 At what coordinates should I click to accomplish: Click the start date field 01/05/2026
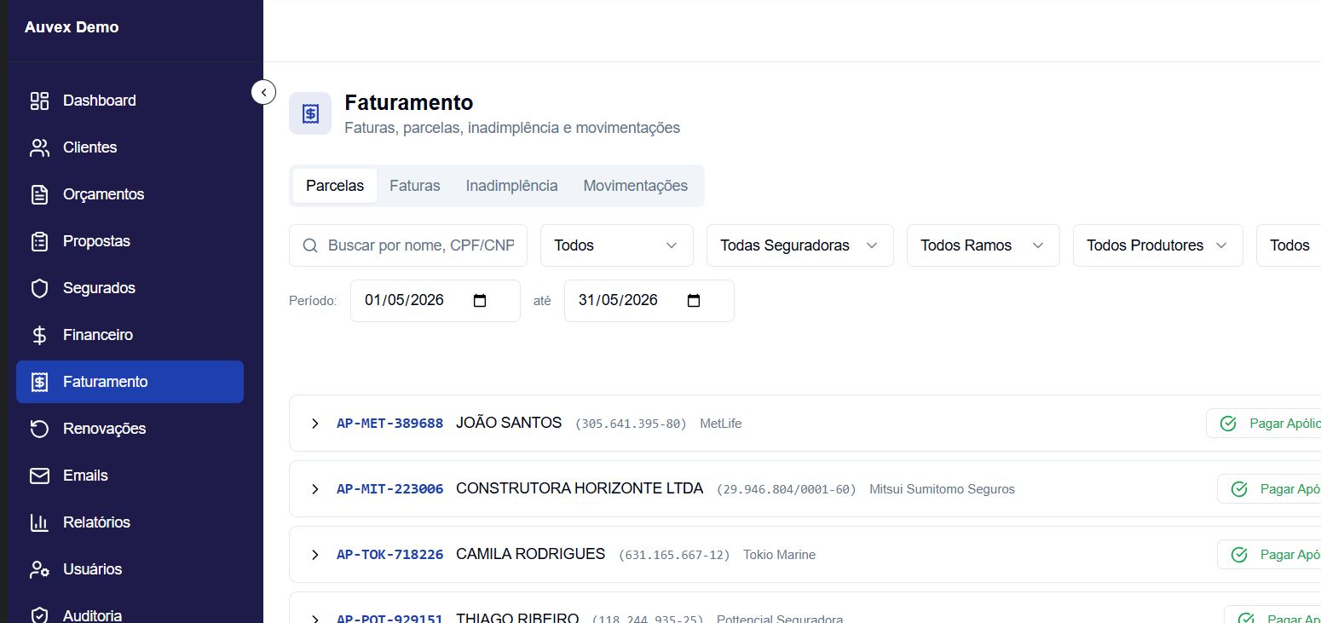(x=435, y=301)
